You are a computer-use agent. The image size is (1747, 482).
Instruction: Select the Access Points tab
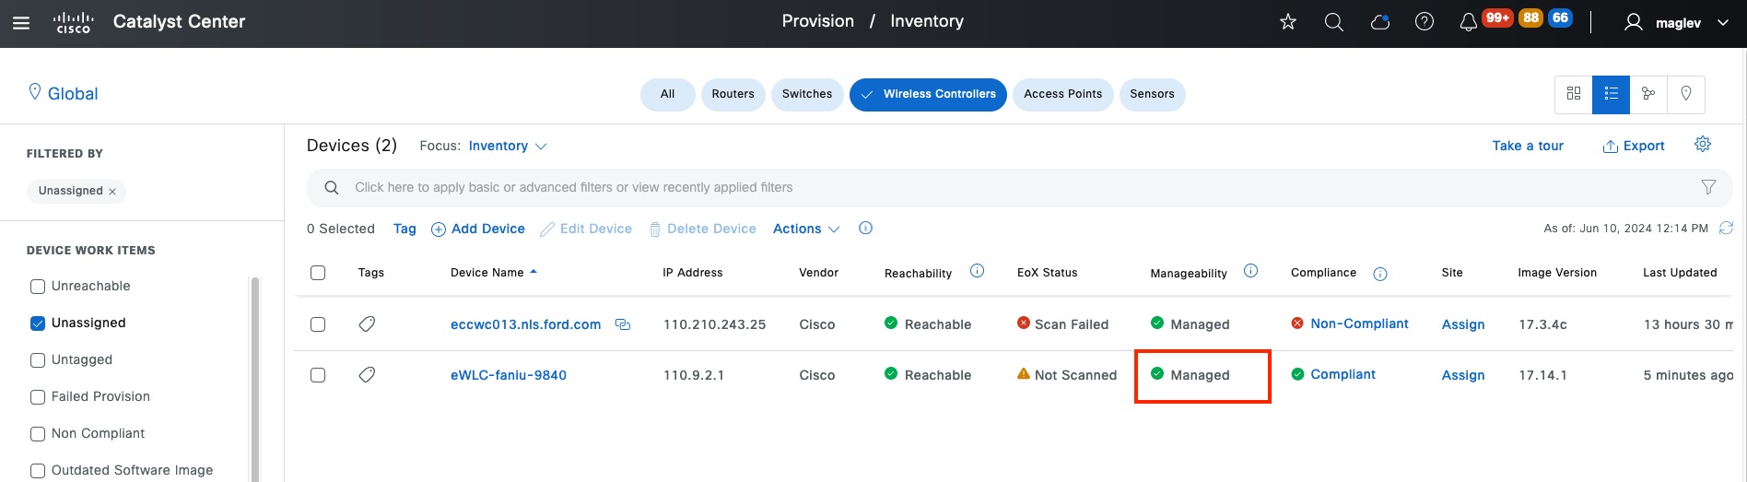[1062, 94]
